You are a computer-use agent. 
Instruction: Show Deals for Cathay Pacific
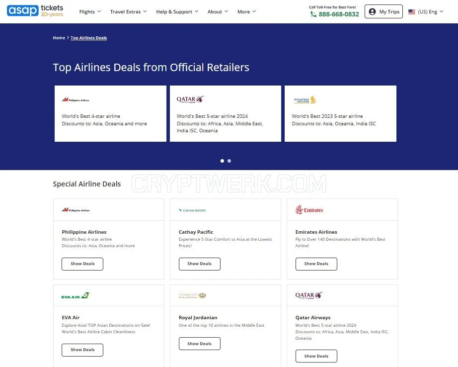pyautogui.click(x=200, y=264)
